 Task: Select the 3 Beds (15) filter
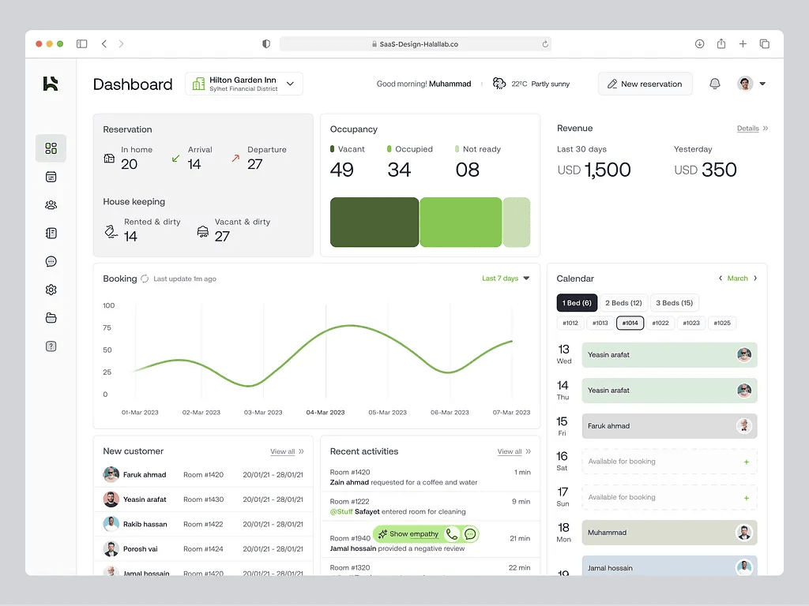[x=674, y=302]
